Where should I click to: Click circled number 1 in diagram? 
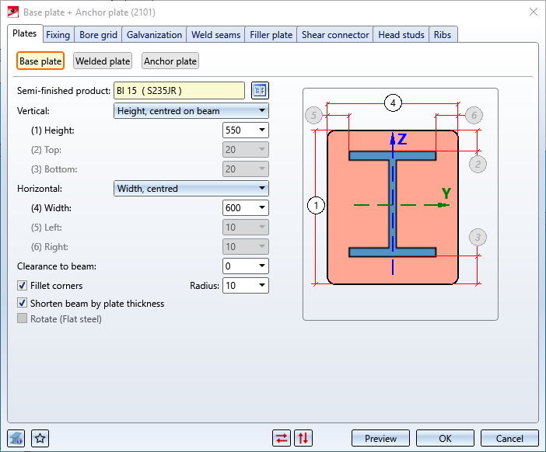(316, 206)
